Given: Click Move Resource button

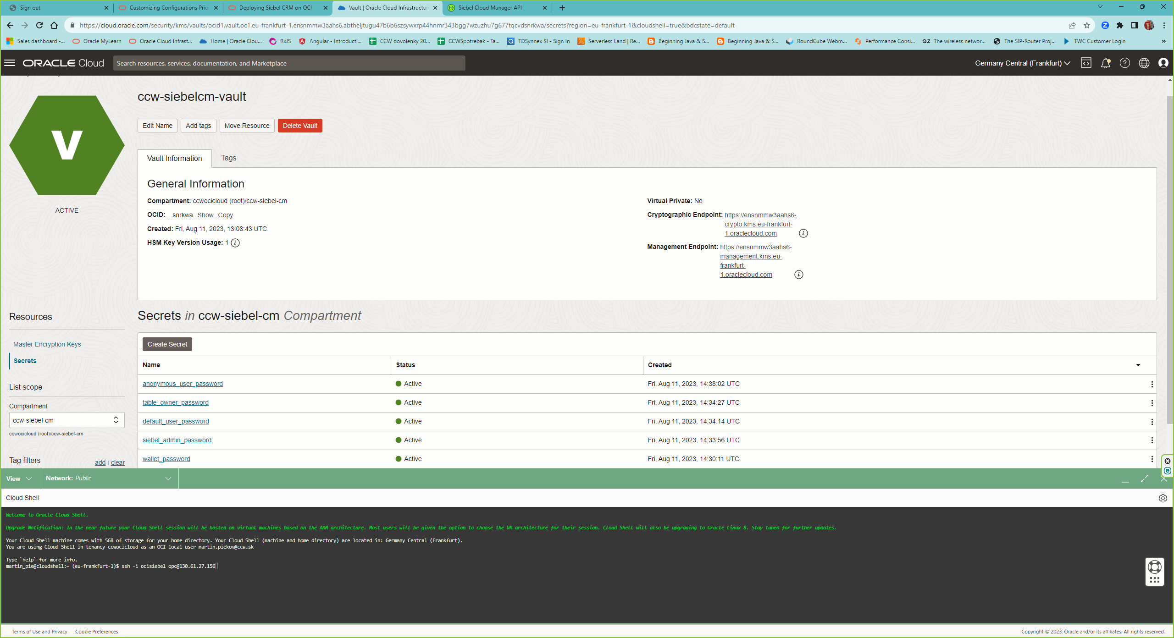Looking at the screenshot, I should [x=247, y=126].
